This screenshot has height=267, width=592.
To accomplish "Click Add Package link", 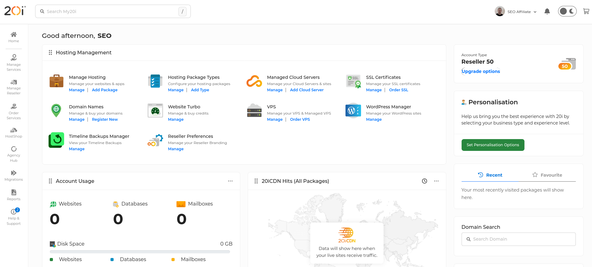I will (105, 90).
